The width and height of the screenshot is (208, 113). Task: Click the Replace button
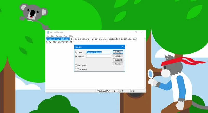(x=118, y=56)
